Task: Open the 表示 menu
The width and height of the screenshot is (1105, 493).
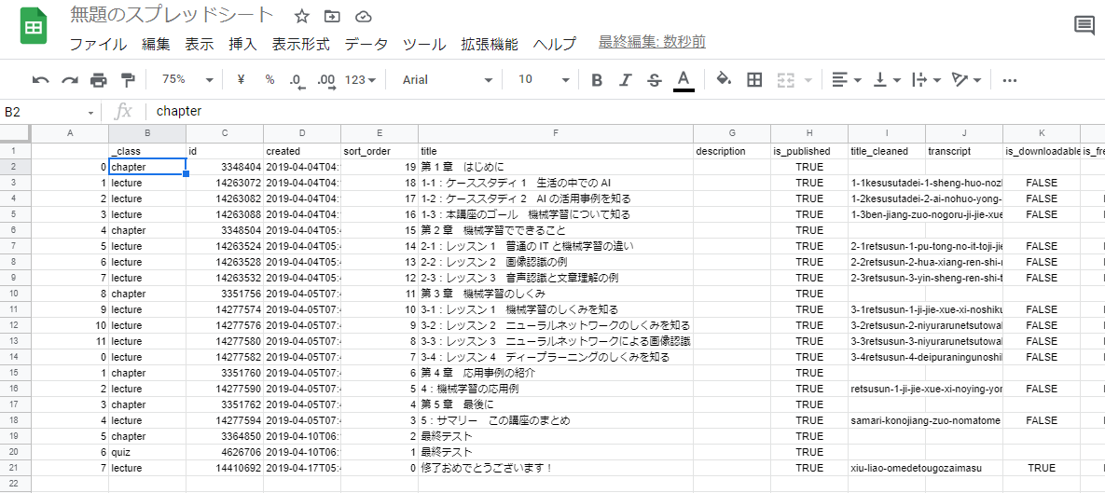Action: click(200, 44)
